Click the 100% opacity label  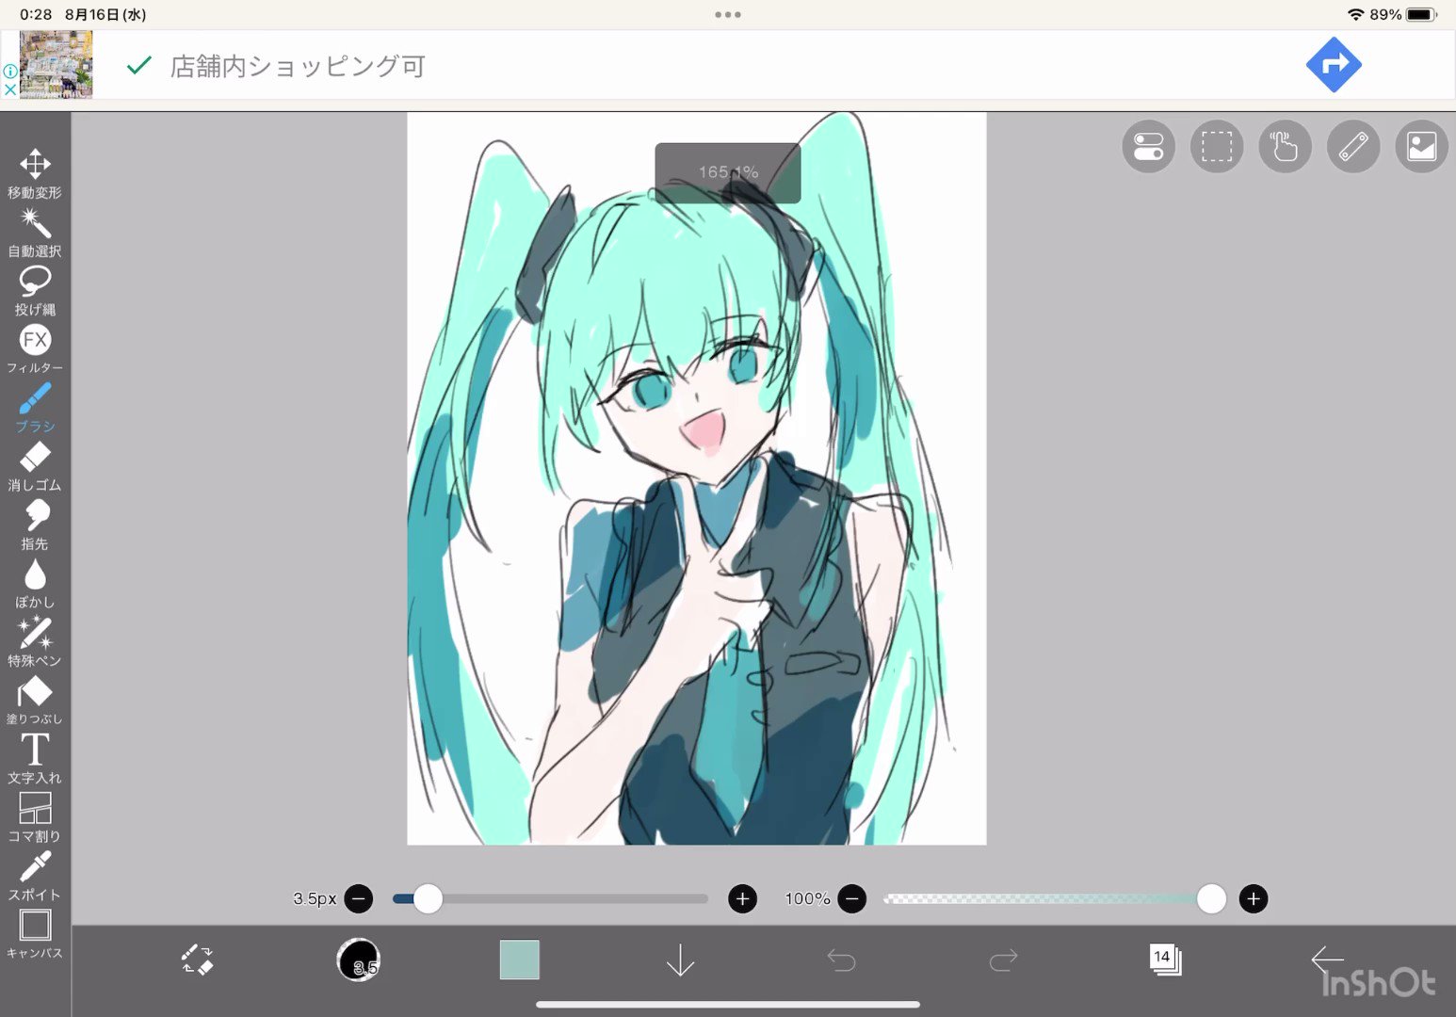click(x=807, y=899)
